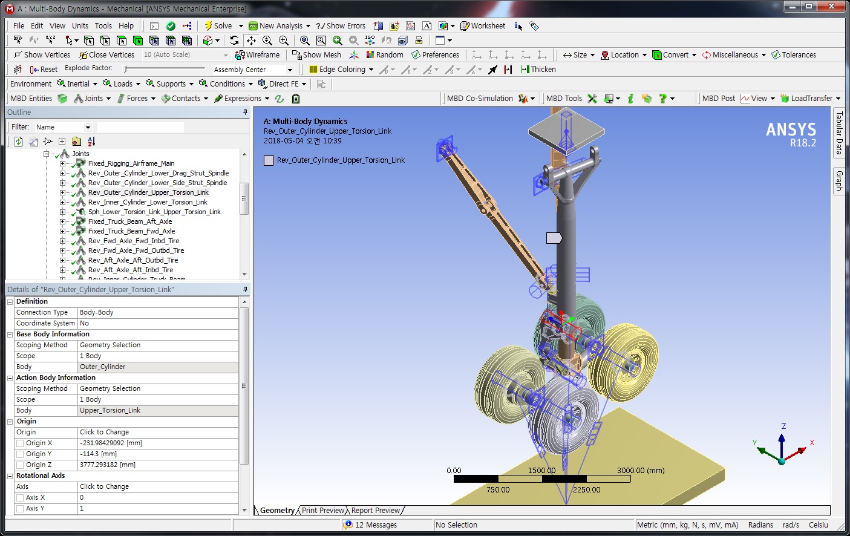The height and width of the screenshot is (536, 850).
Task: Select Rev_Fwd_Axle_Fwd_Inbd_Tire joint in Outline
Action: point(134,241)
